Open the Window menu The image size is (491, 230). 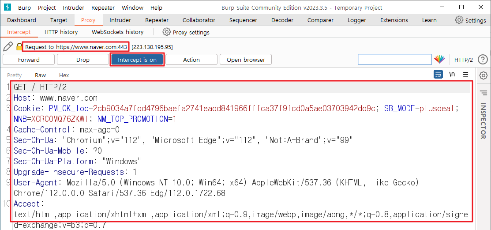[x=132, y=8]
